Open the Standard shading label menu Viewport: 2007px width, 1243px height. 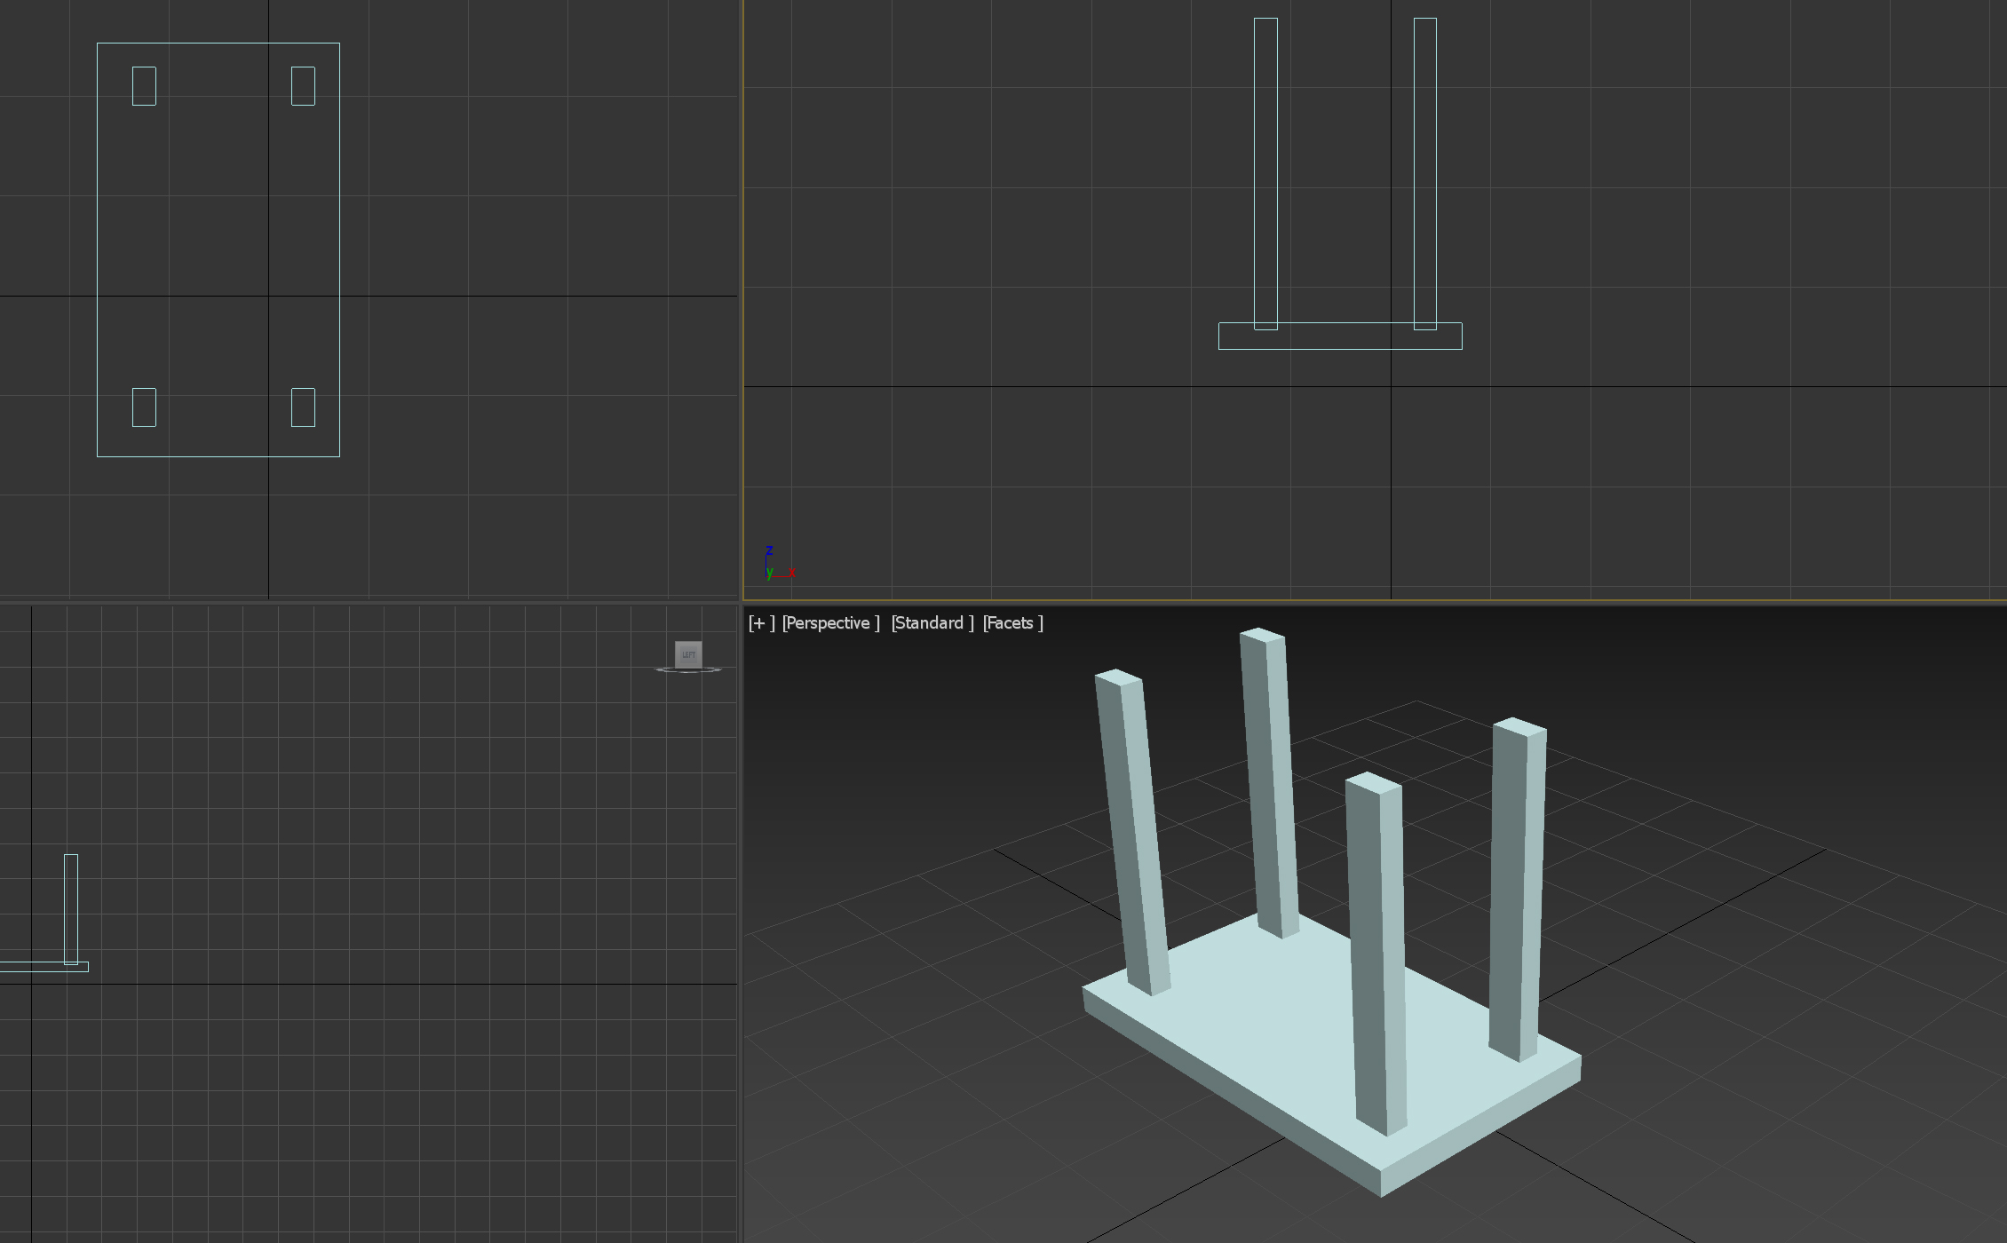(x=932, y=623)
